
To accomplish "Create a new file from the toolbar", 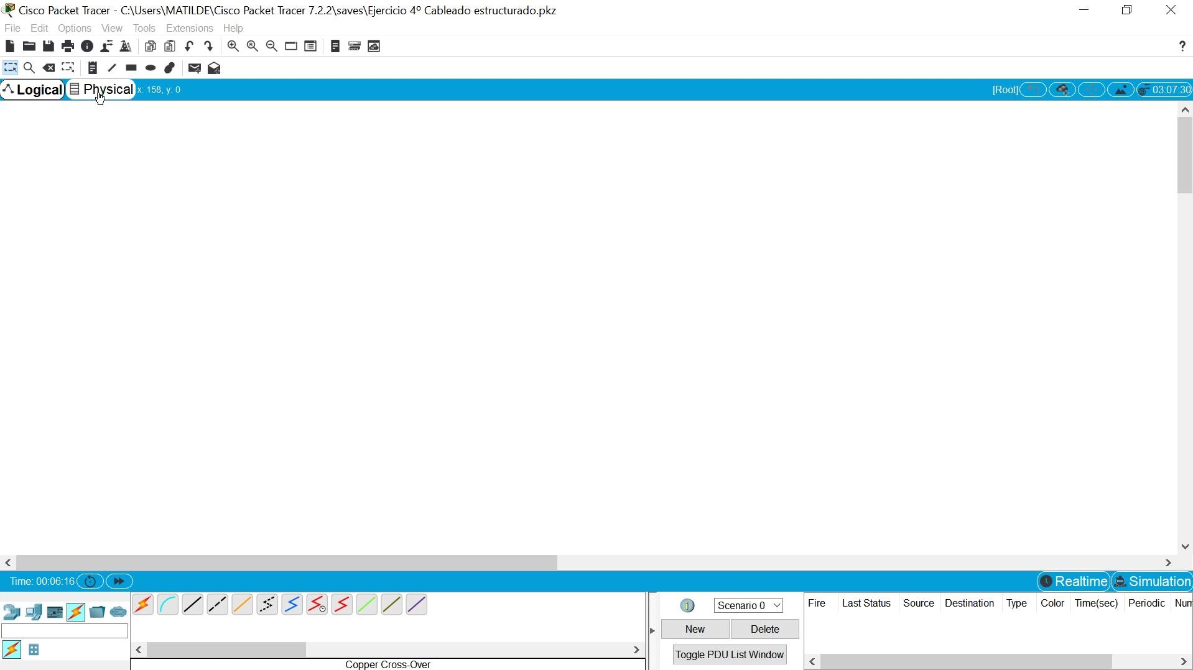I will tap(10, 47).
